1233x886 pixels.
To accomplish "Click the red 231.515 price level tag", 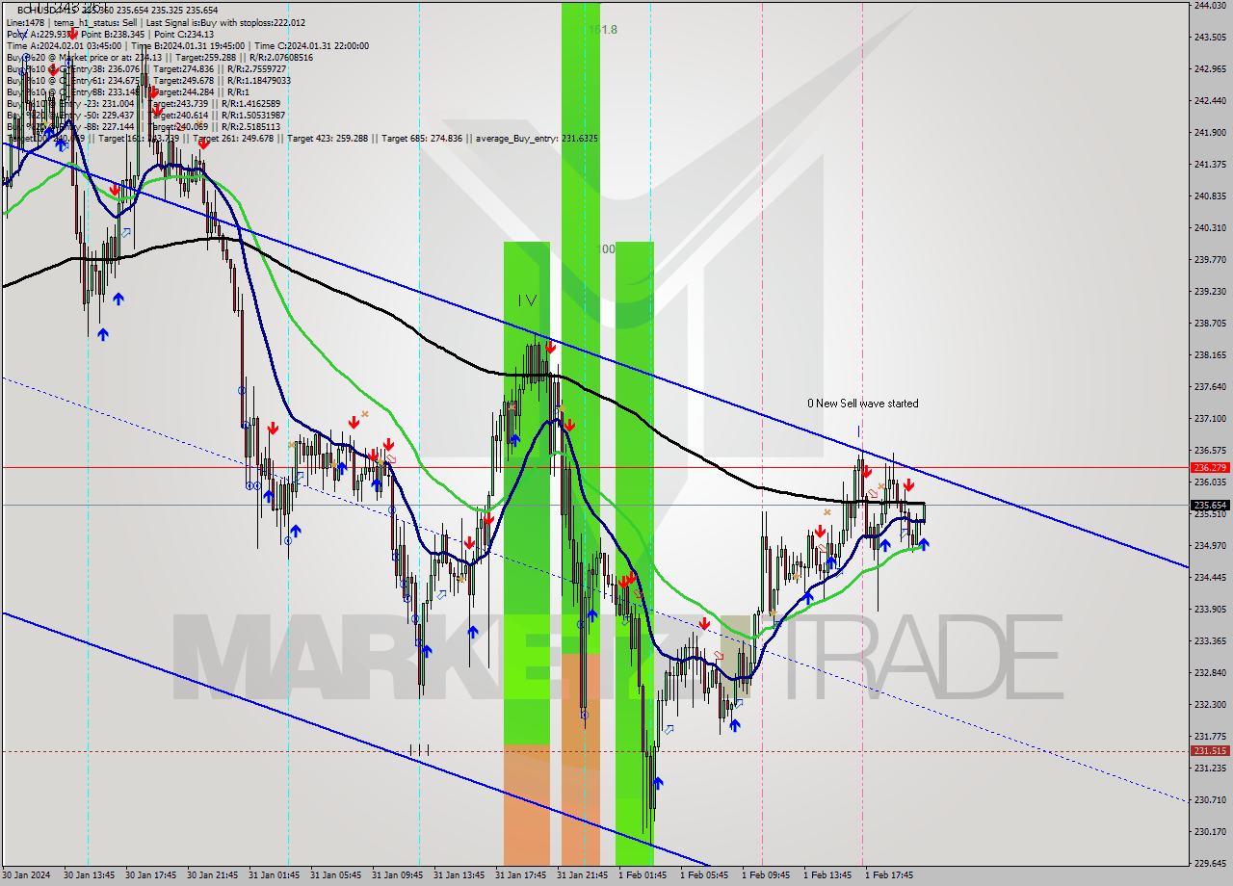I will pos(1209,751).
